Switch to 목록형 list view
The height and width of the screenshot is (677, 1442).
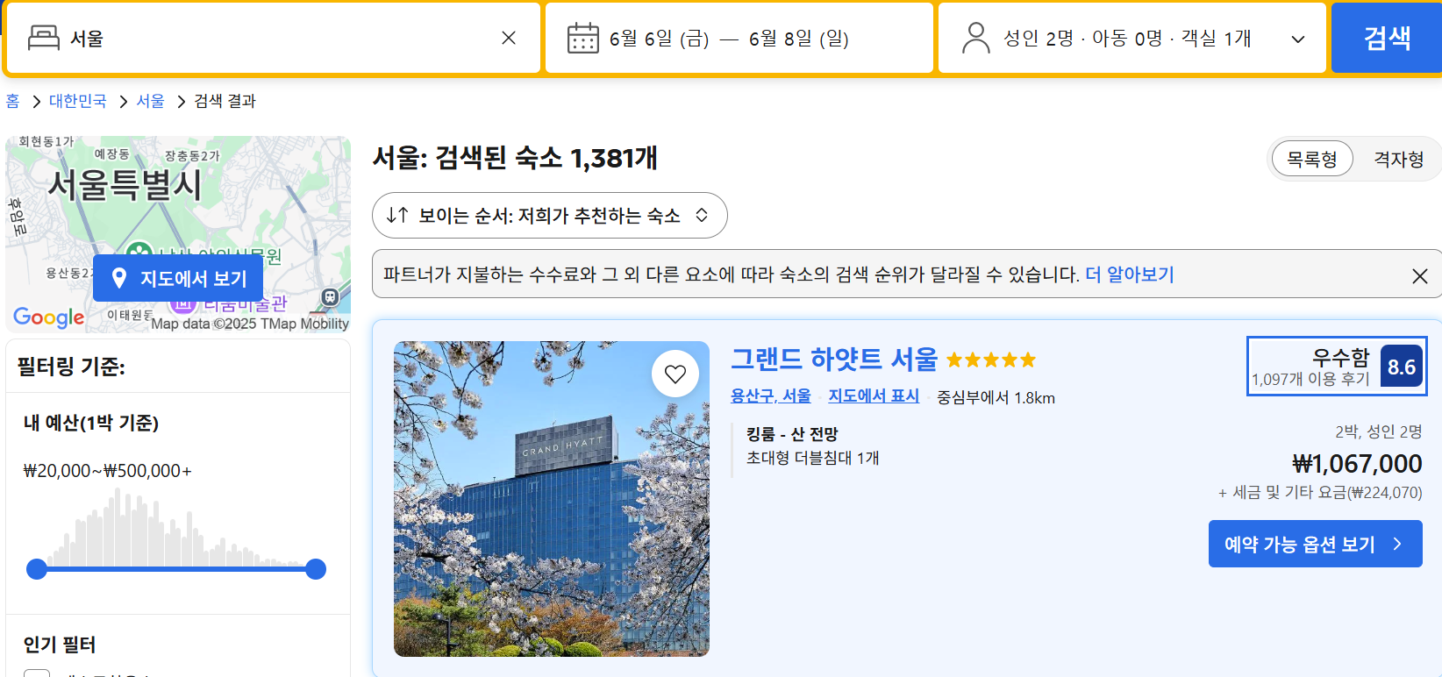click(x=1312, y=159)
